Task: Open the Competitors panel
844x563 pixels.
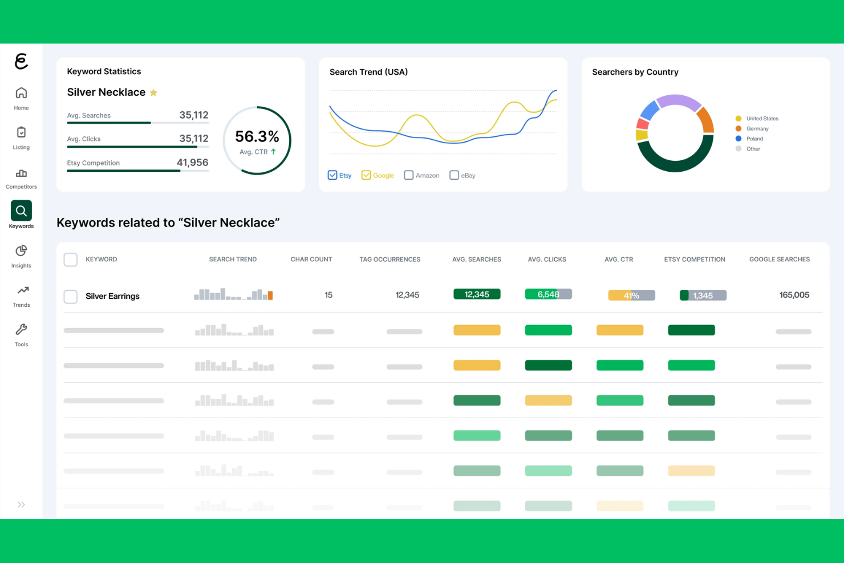Action: coord(21,177)
